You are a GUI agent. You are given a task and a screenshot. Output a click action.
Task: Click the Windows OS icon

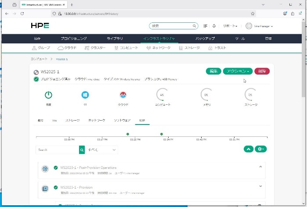85,95
